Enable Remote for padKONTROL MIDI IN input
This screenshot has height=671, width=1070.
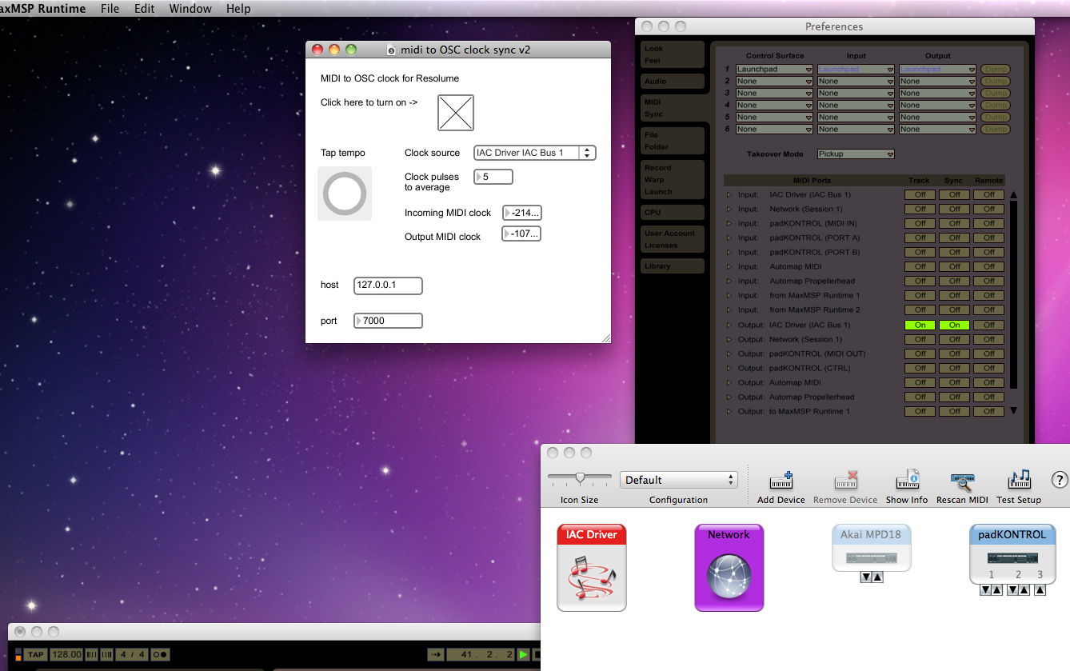[988, 223]
